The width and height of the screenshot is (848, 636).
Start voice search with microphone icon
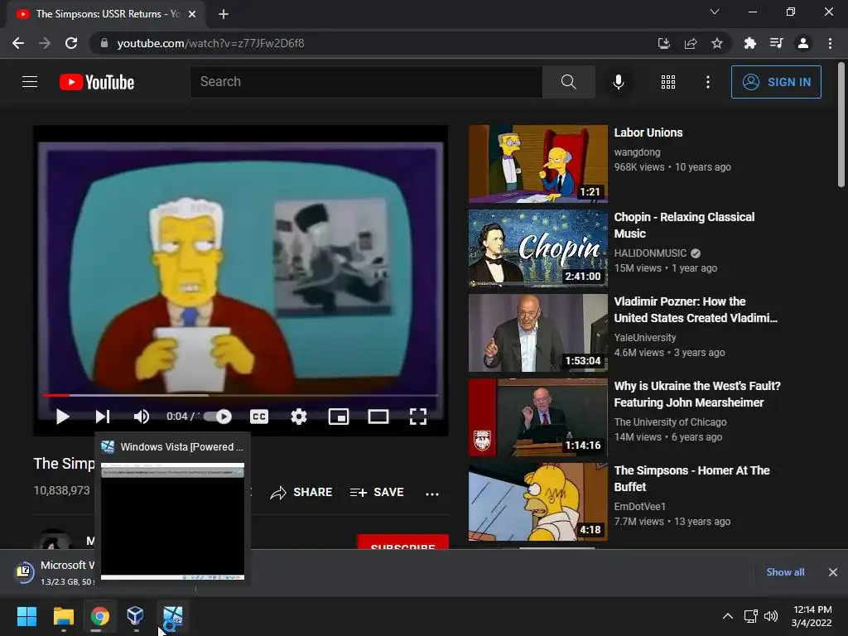point(618,82)
